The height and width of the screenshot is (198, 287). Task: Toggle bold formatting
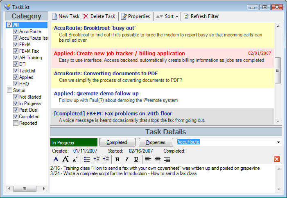point(118,159)
